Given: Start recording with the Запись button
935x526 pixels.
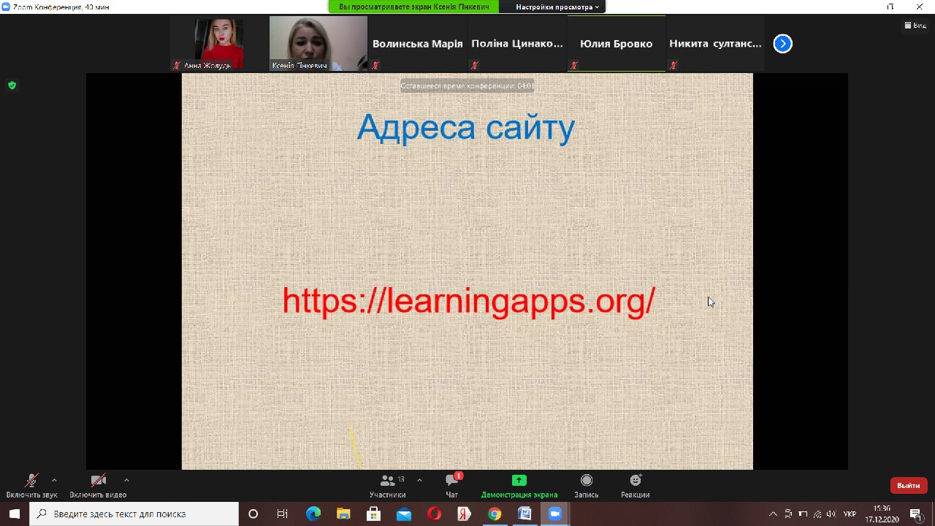Looking at the screenshot, I should point(586,485).
